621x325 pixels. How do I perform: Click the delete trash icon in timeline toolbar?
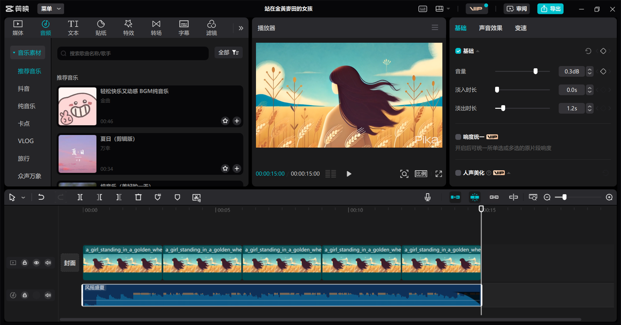(138, 197)
